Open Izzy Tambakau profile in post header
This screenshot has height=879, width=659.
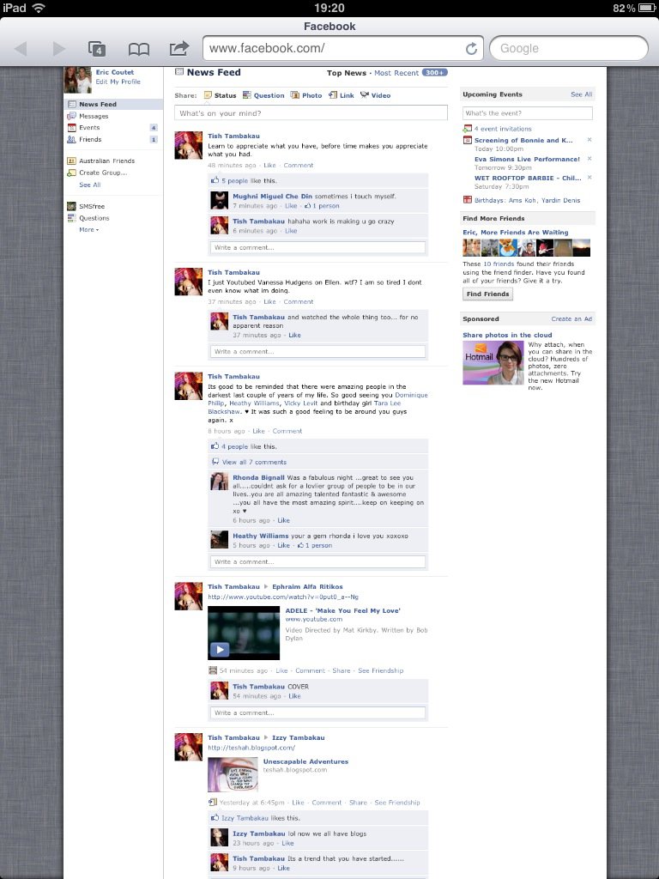pos(298,737)
